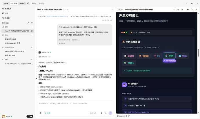Dislike the response with thumbs-down icon
200x119 pixels.
pos(106,20)
